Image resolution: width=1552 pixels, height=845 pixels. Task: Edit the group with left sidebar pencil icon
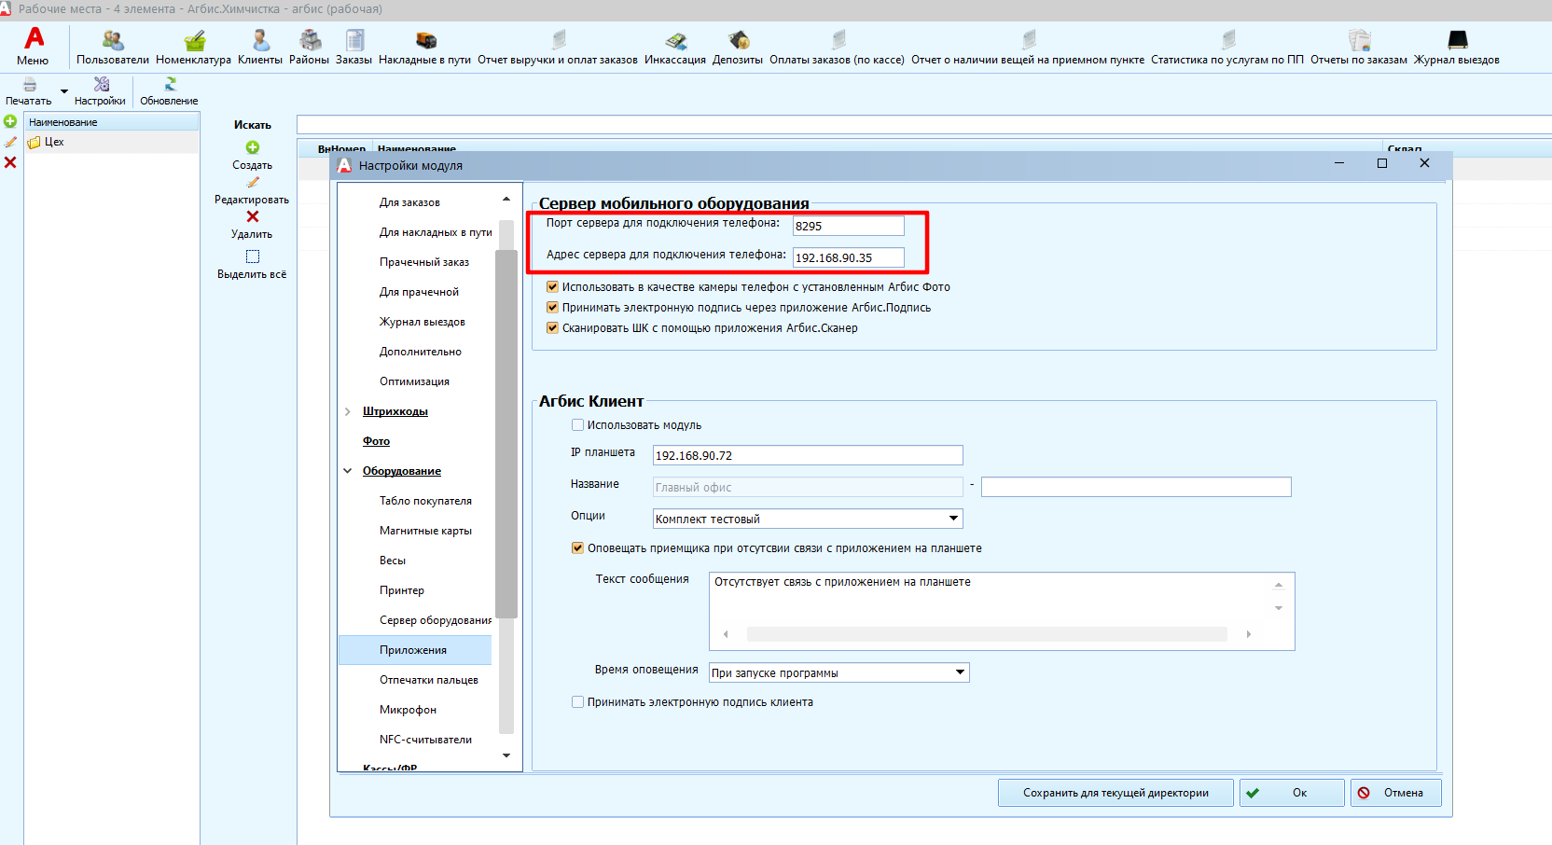(x=10, y=142)
